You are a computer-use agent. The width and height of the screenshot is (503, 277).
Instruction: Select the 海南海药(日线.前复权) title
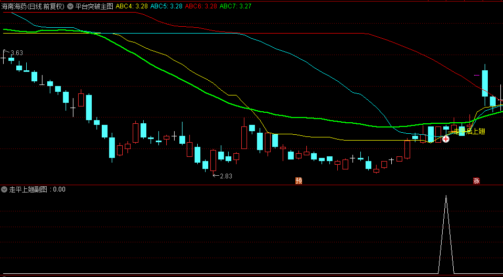tap(33, 6)
